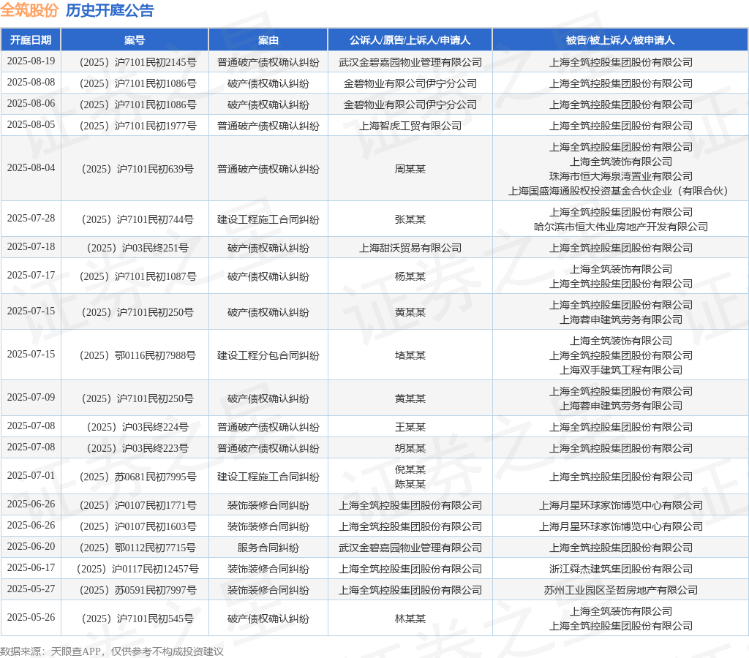Click plaintiff 林某某
749x658 pixels.
tap(410, 619)
